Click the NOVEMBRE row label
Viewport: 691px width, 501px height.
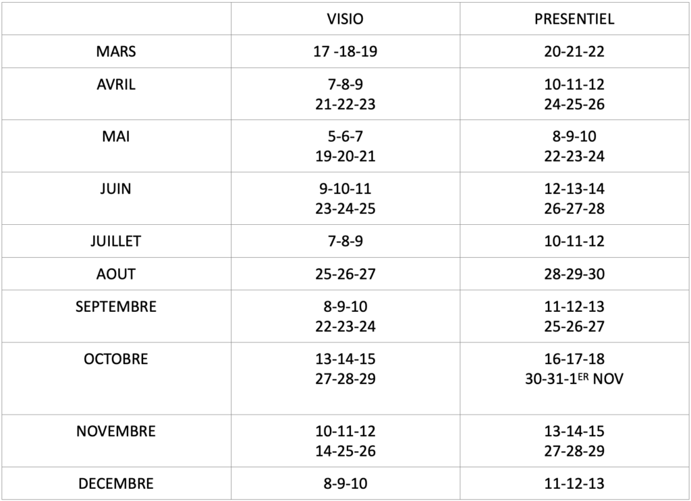tap(116, 431)
